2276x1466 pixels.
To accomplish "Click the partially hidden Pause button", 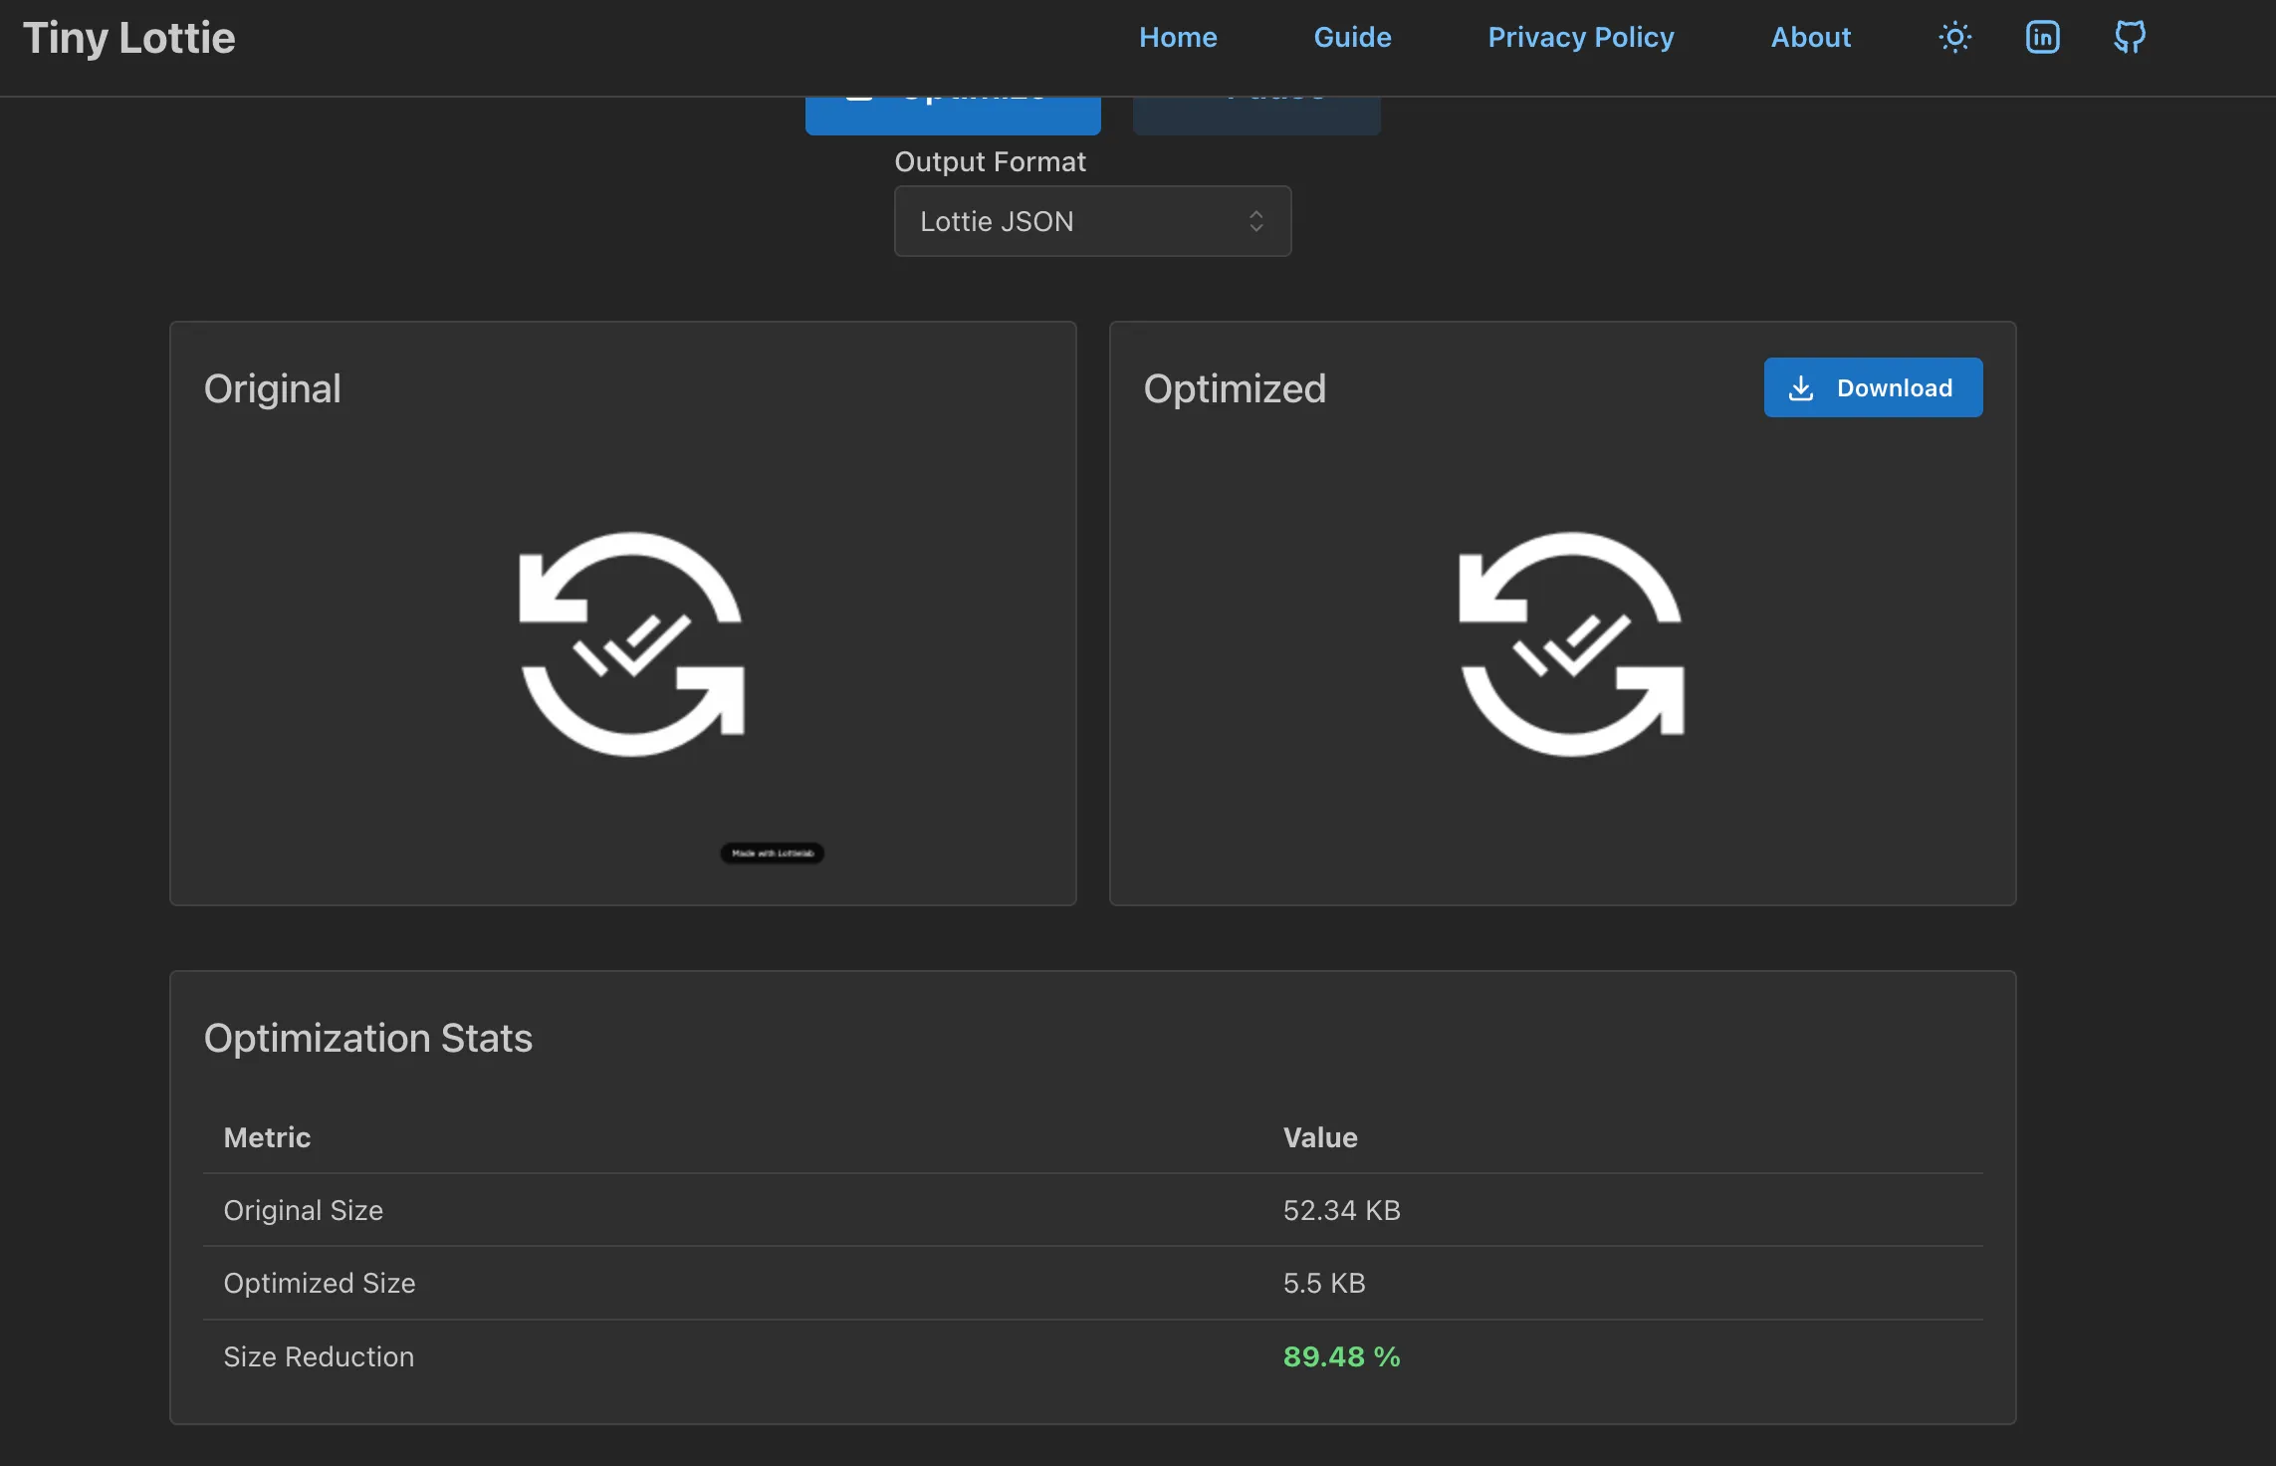I will [x=1256, y=116].
